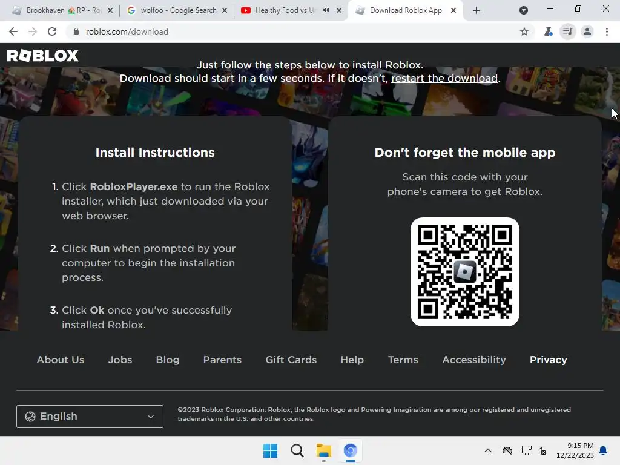Open File Explorer from taskbar
The height and width of the screenshot is (465, 620).
pos(323,450)
